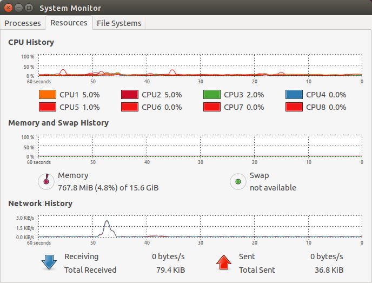Viewport: 372px width, 283px height.
Task: Click the Swap pie chart icon
Action: point(238,181)
